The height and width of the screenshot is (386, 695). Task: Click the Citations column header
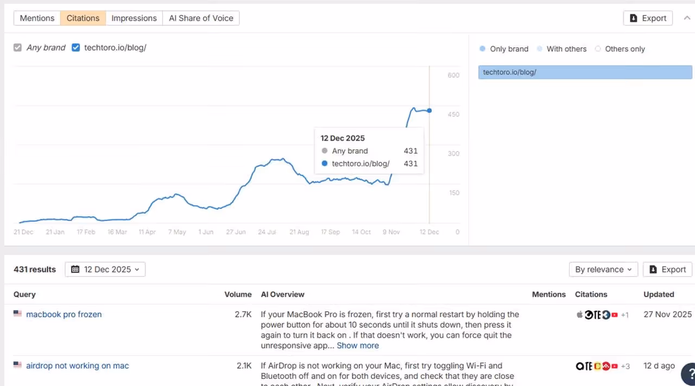pos(591,294)
